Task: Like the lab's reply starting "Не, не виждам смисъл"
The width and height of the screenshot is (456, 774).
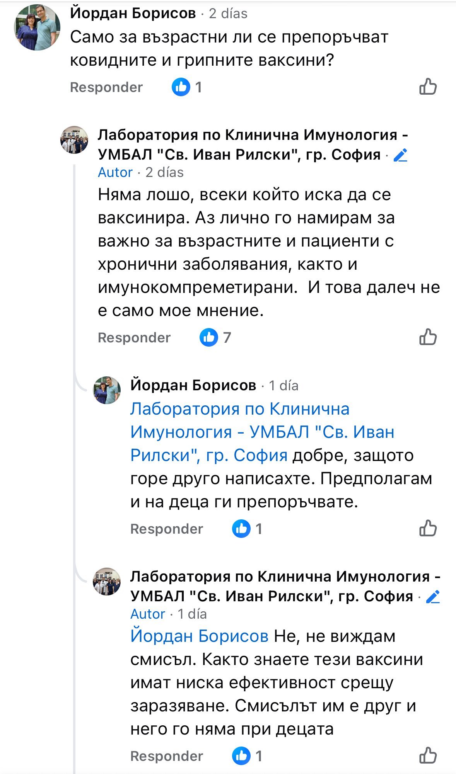Action: tap(428, 755)
